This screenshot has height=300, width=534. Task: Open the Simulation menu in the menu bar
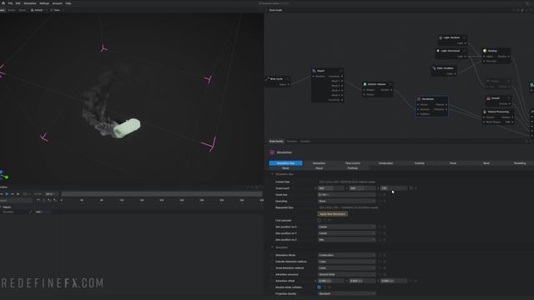coord(30,3)
